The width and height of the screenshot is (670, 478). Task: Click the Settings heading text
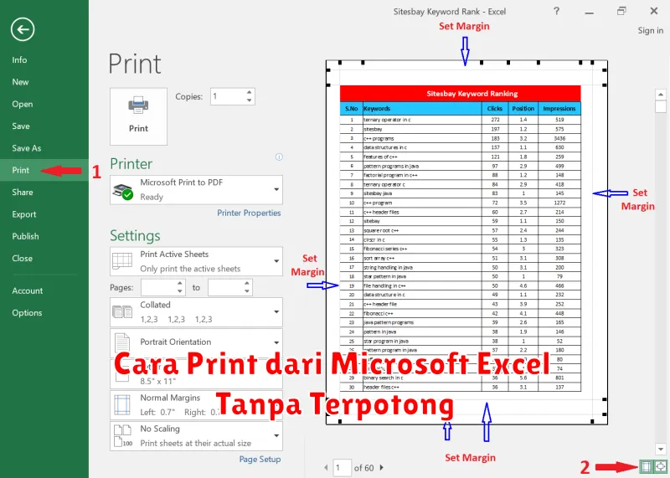point(135,236)
